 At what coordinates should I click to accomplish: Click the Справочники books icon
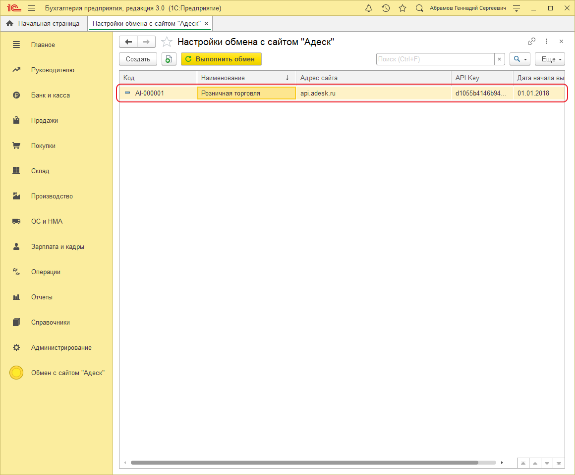coord(16,323)
